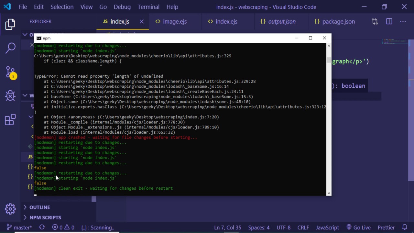
Task: Expand the OUTLINE section
Action: coord(39,207)
